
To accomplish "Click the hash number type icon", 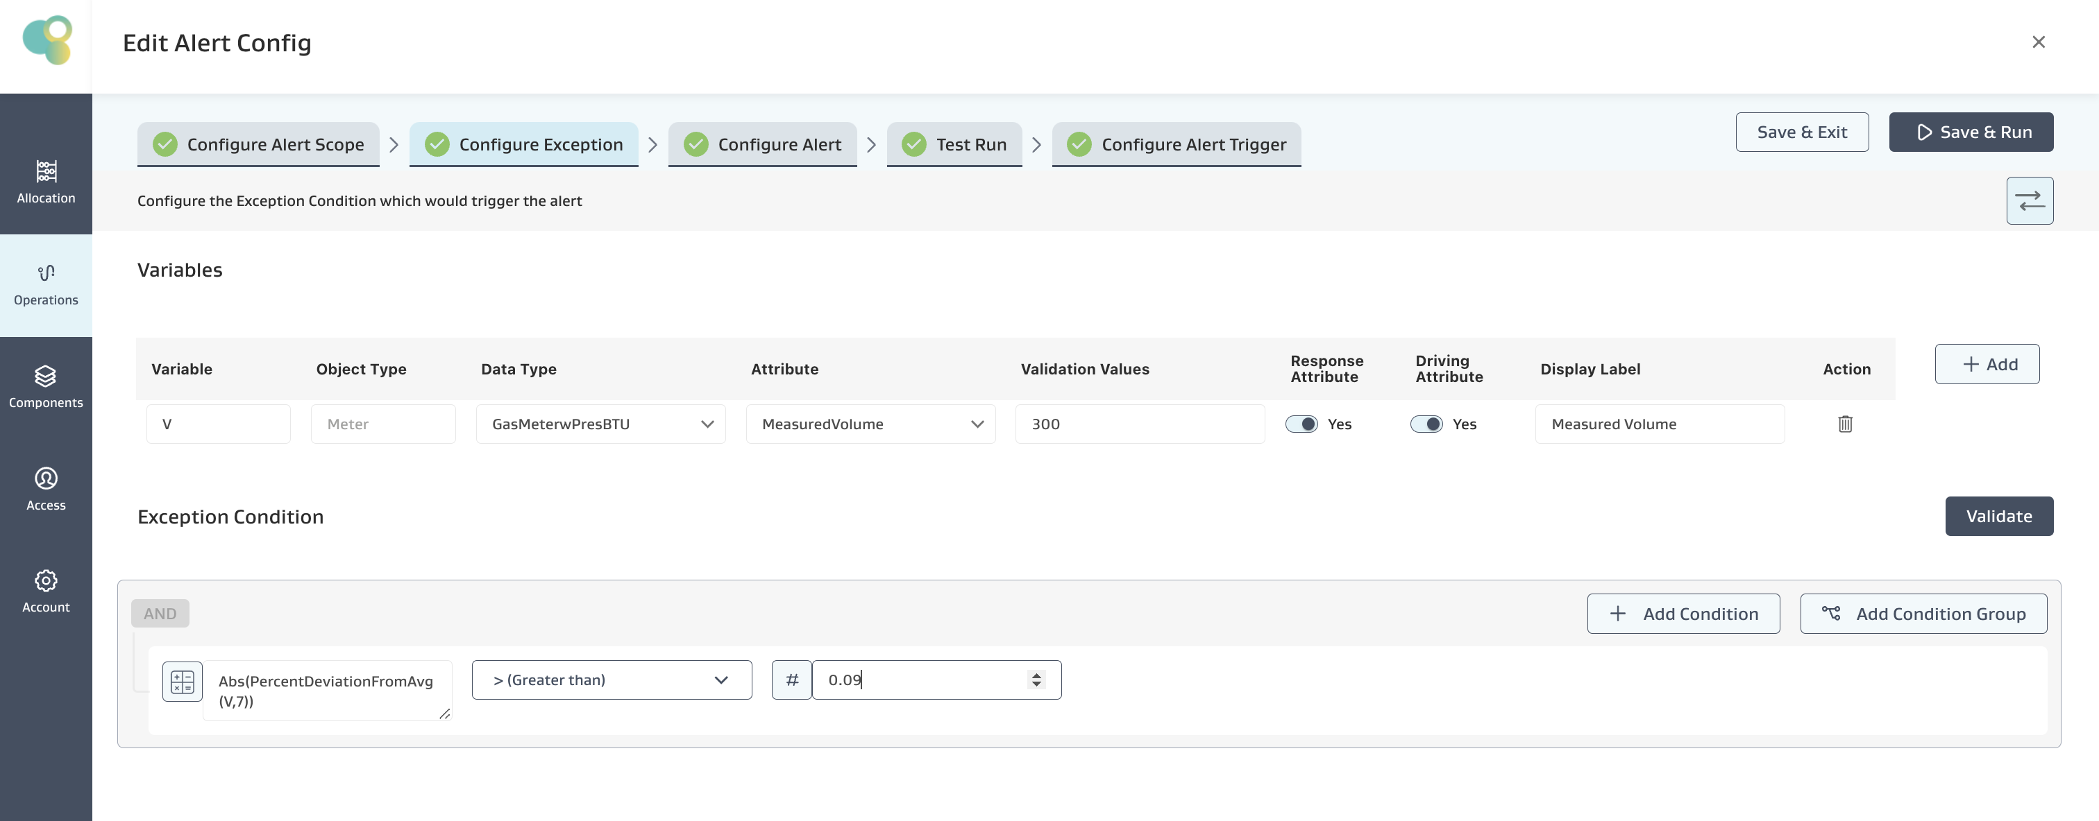I will (791, 680).
